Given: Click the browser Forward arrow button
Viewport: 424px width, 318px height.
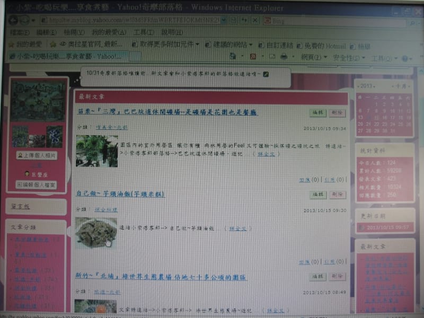Looking at the screenshot, I should click(24, 20).
